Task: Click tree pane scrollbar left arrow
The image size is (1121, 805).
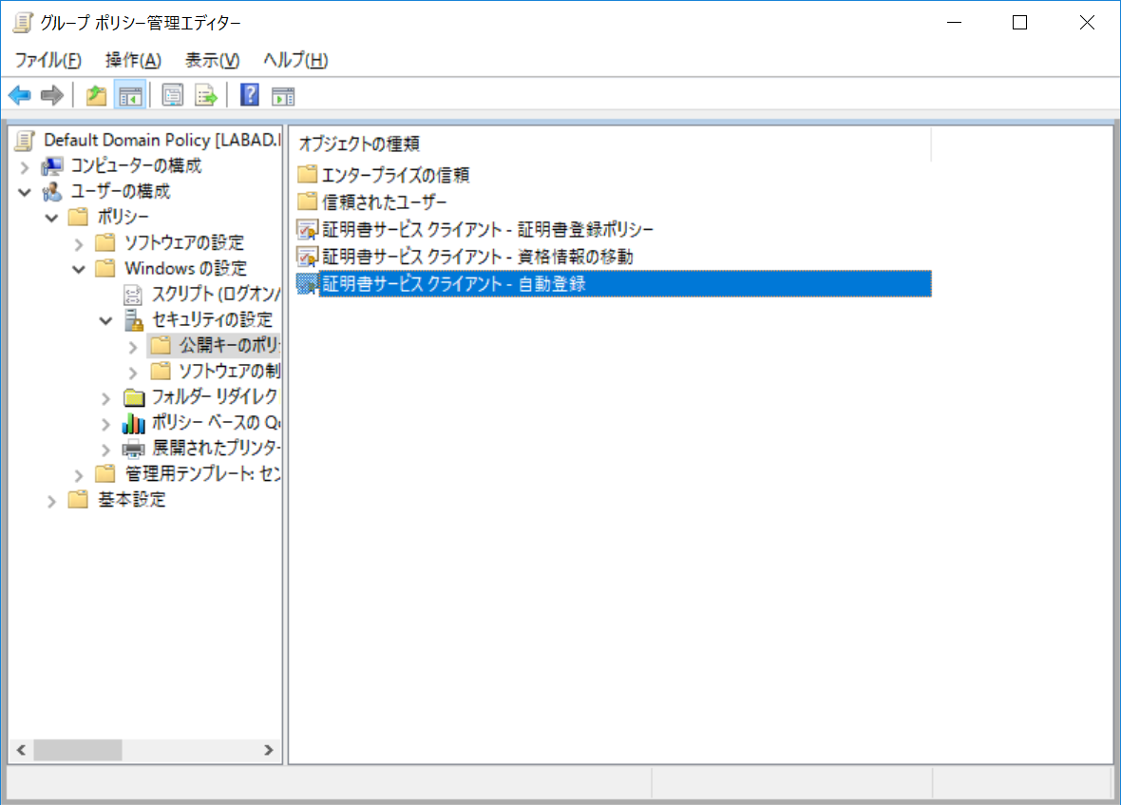Action: (22, 750)
